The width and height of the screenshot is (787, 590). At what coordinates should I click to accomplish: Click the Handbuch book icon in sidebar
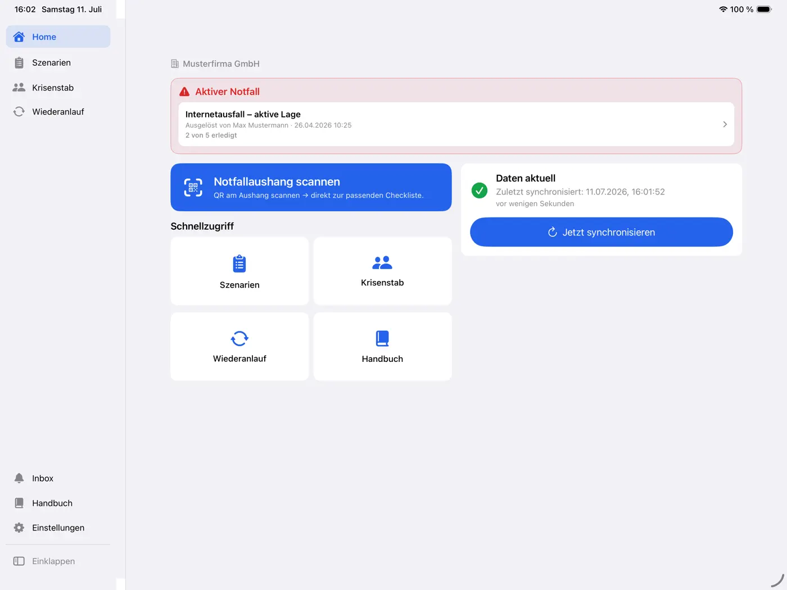coord(19,503)
